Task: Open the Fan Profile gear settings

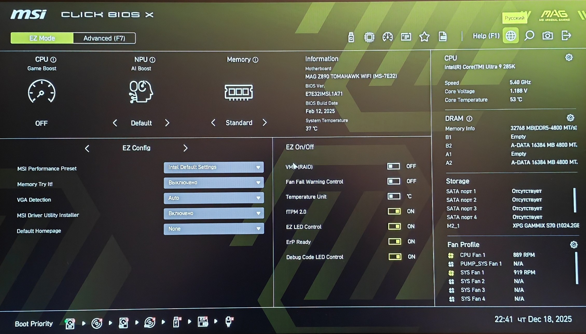Action: click(x=574, y=244)
